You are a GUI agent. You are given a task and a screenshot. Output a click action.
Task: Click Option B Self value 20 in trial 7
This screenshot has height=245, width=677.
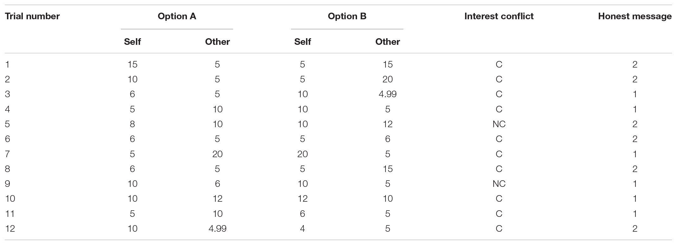point(303,154)
